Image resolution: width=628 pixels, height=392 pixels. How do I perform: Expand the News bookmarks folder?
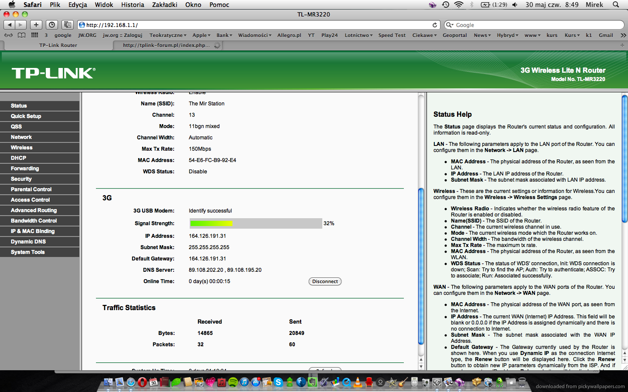pos(482,35)
